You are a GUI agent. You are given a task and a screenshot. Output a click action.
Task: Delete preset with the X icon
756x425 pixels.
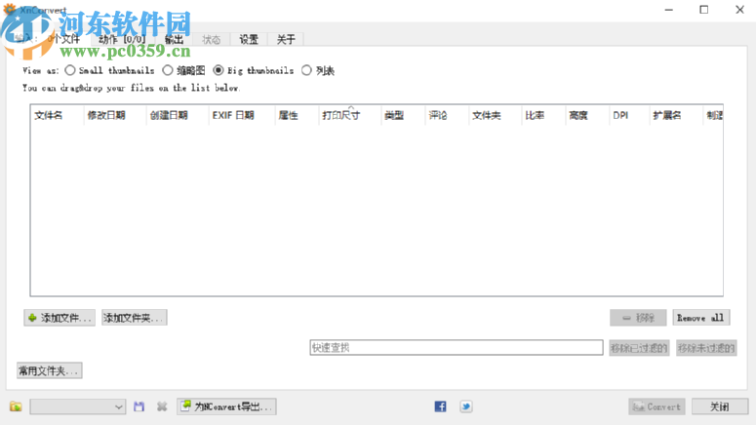[162, 406]
